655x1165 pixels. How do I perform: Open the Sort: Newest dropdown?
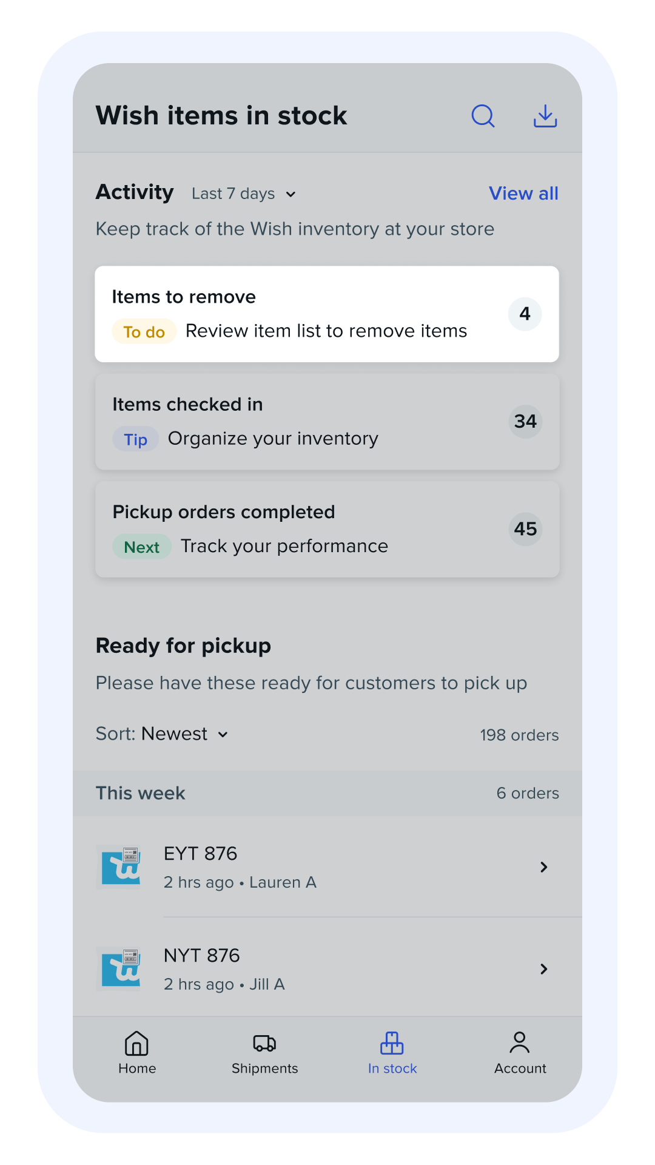coord(163,734)
